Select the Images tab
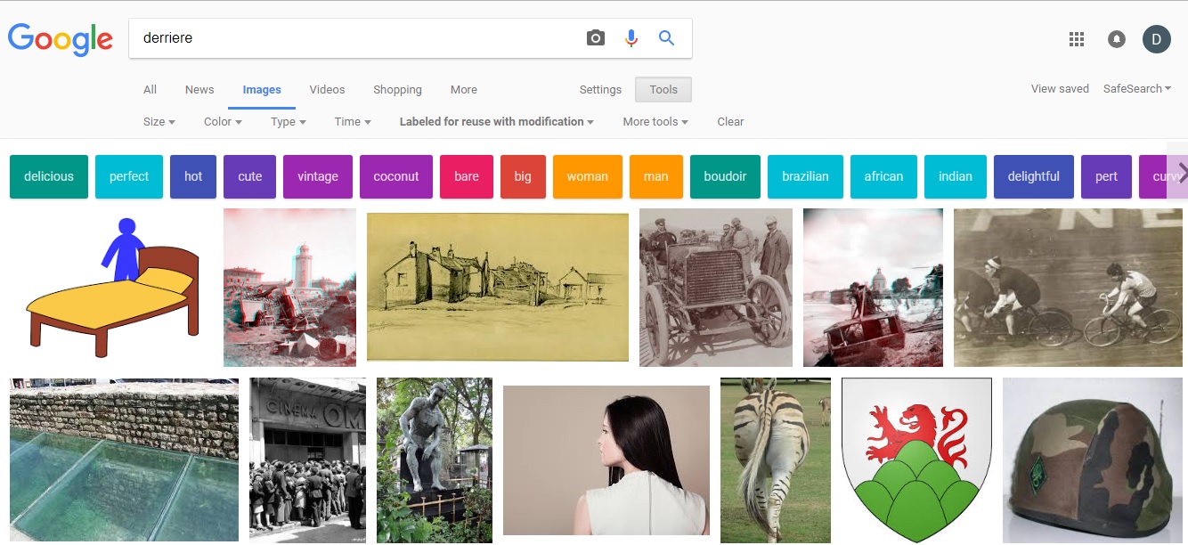Viewport: 1188px width, 545px height. click(x=262, y=90)
